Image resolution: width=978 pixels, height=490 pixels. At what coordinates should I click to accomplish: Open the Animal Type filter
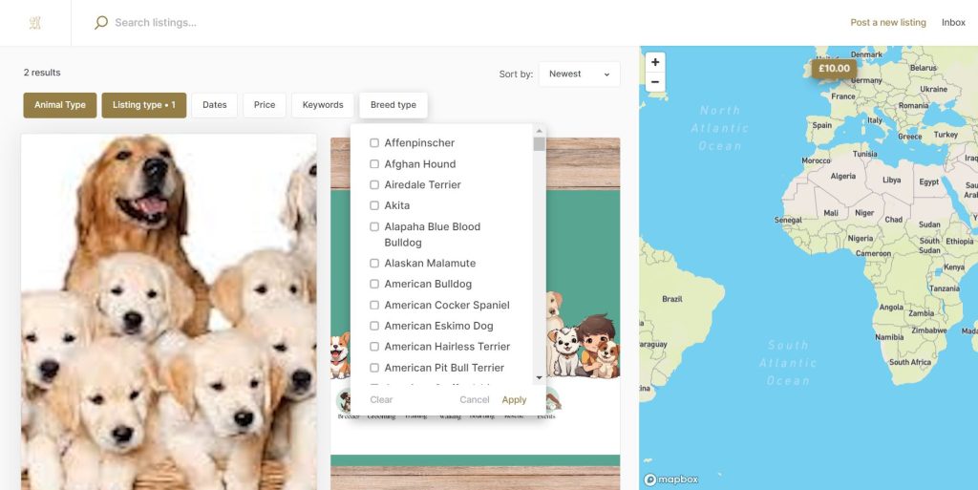tap(60, 105)
